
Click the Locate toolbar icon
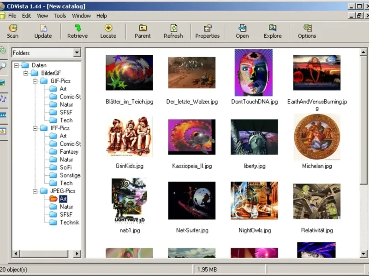108,29
